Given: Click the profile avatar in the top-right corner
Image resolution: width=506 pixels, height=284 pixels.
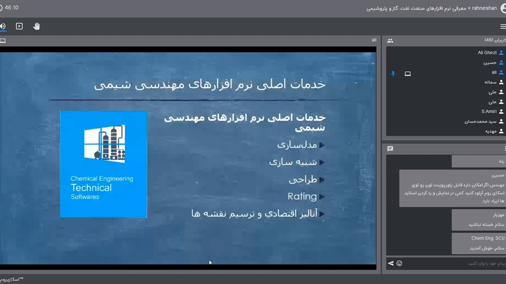Looking at the screenshot, I should pyautogui.click(x=504, y=8).
